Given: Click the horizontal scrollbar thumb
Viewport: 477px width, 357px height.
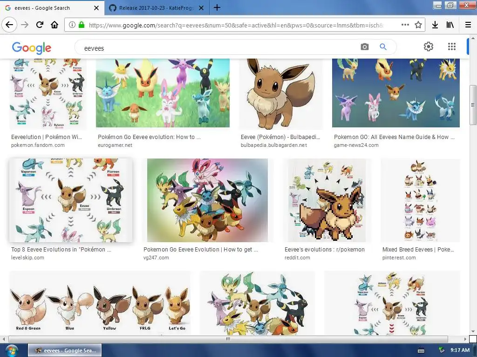Looking at the screenshot, I should [x=228, y=339].
